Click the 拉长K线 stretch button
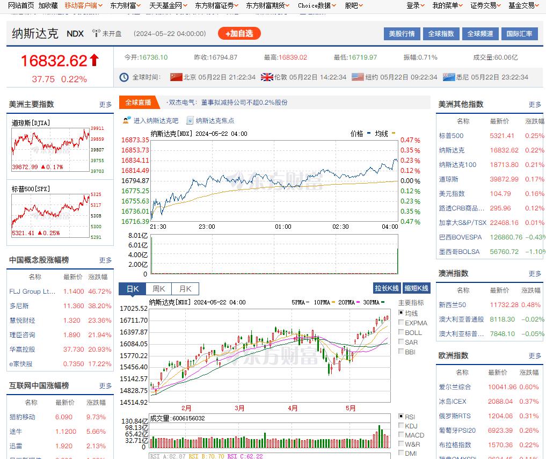This screenshot has height=459, width=546. click(x=387, y=288)
